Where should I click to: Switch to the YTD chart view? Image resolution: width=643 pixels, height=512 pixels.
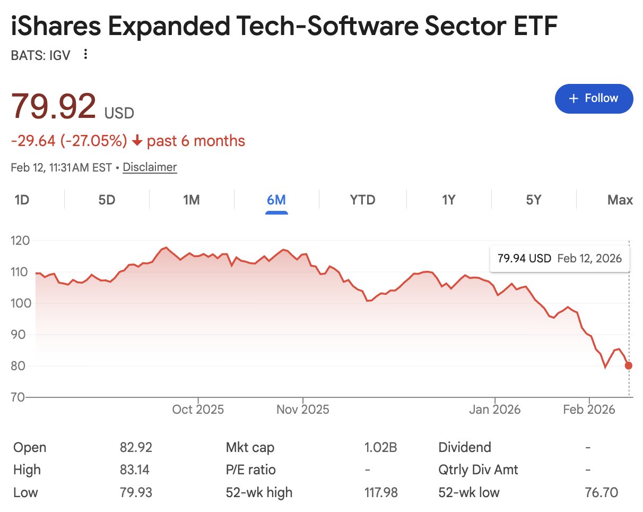362,200
